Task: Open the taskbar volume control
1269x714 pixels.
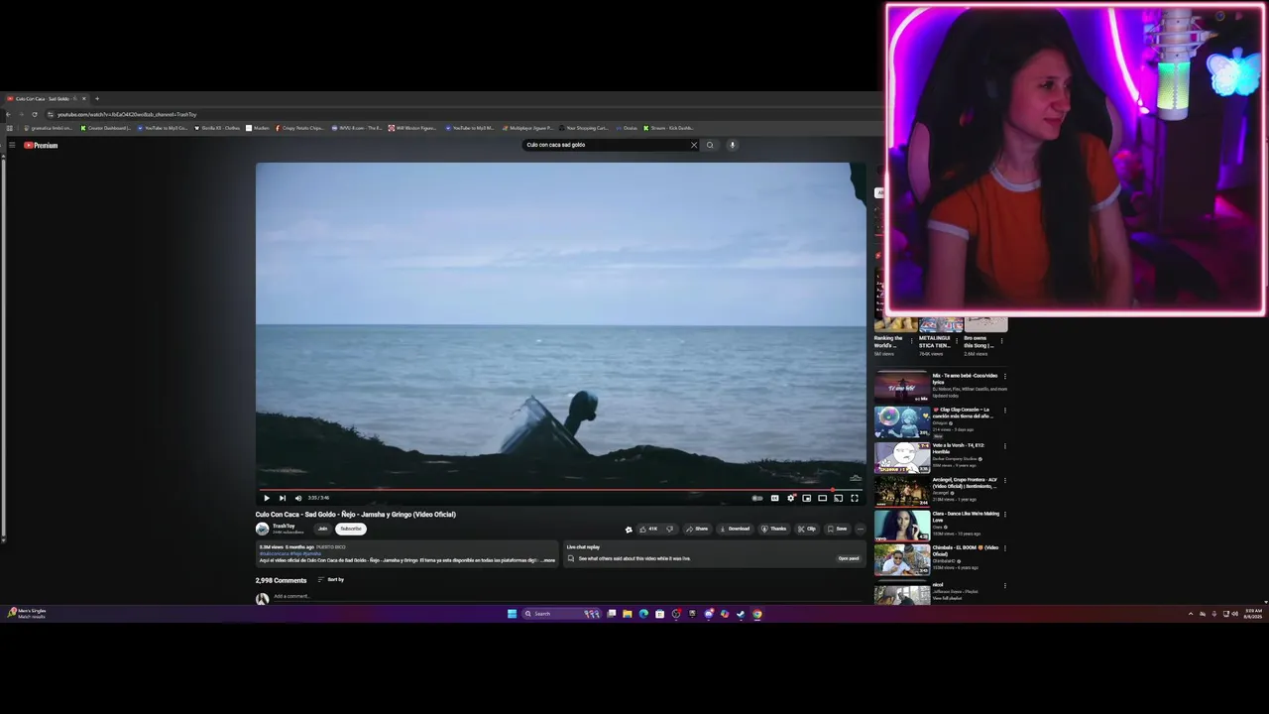Action: point(1234,614)
